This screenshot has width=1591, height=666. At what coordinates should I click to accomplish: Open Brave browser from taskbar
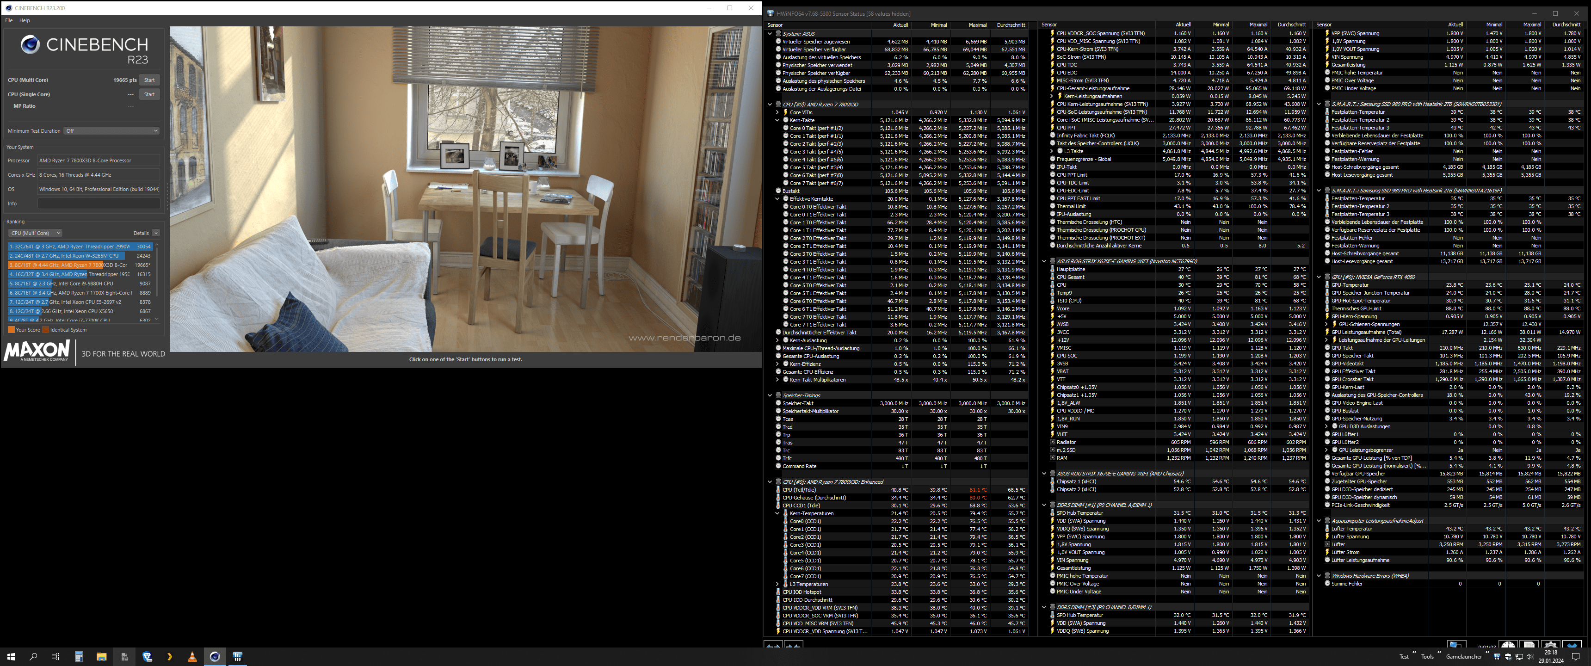147,657
